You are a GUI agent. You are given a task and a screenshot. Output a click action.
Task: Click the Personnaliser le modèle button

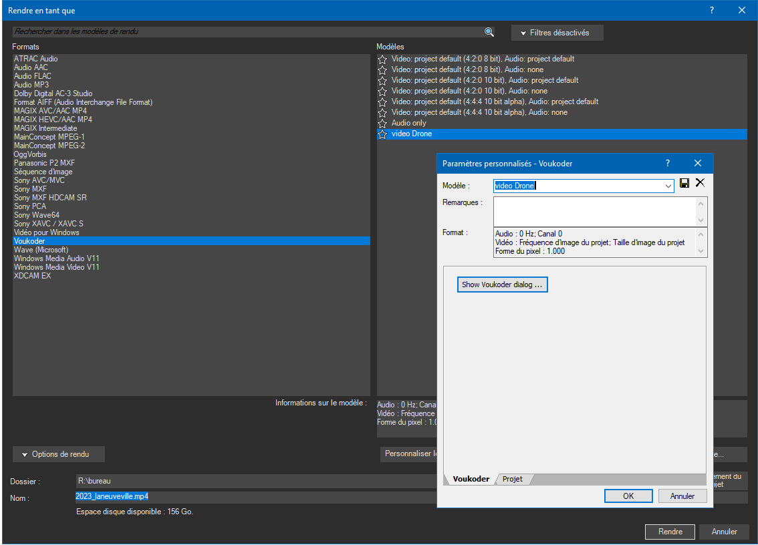point(408,453)
